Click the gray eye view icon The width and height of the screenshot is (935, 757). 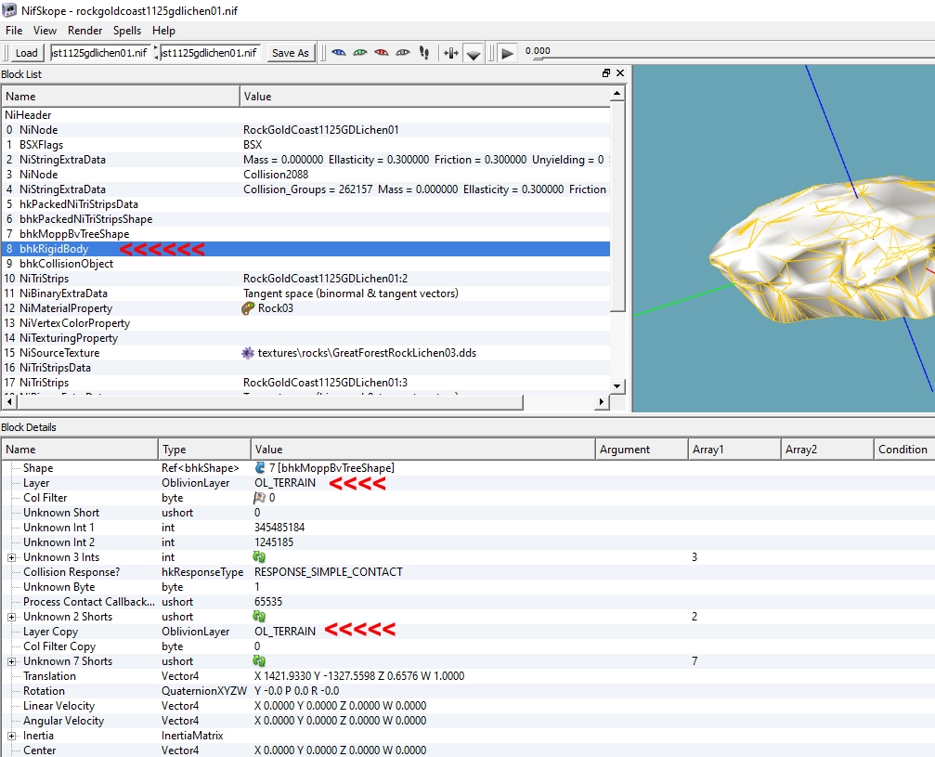coord(403,53)
